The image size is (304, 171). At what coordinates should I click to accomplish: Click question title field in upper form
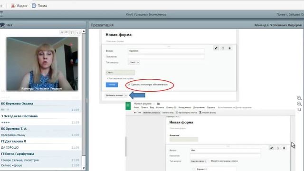tap(166, 51)
